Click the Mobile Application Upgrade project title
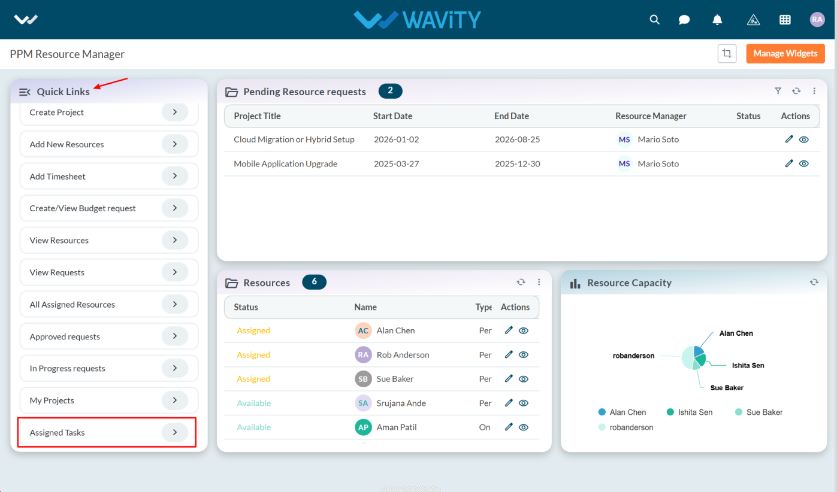 coord(286,163)
